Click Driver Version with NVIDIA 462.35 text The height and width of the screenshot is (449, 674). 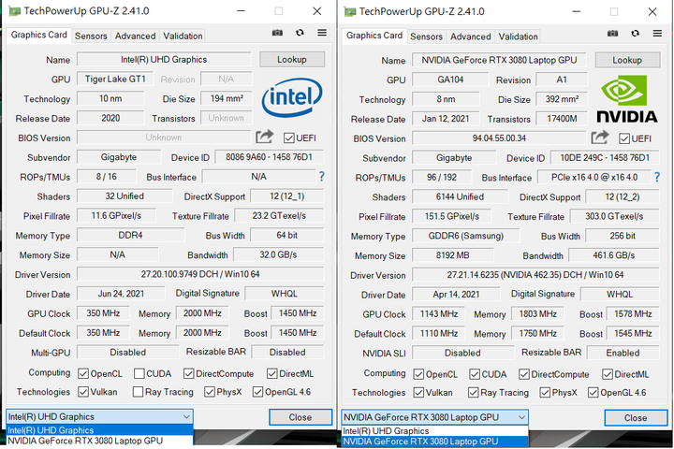[535, 275]
